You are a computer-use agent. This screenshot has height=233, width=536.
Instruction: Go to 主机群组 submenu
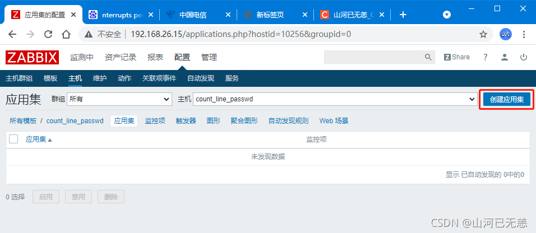[x=19, y=78]
